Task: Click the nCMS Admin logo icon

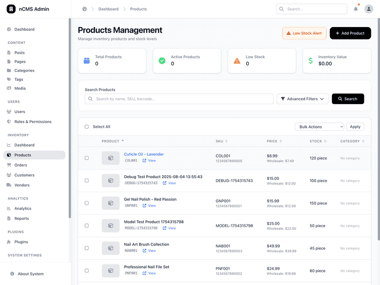Action: (x=11, y=9)
